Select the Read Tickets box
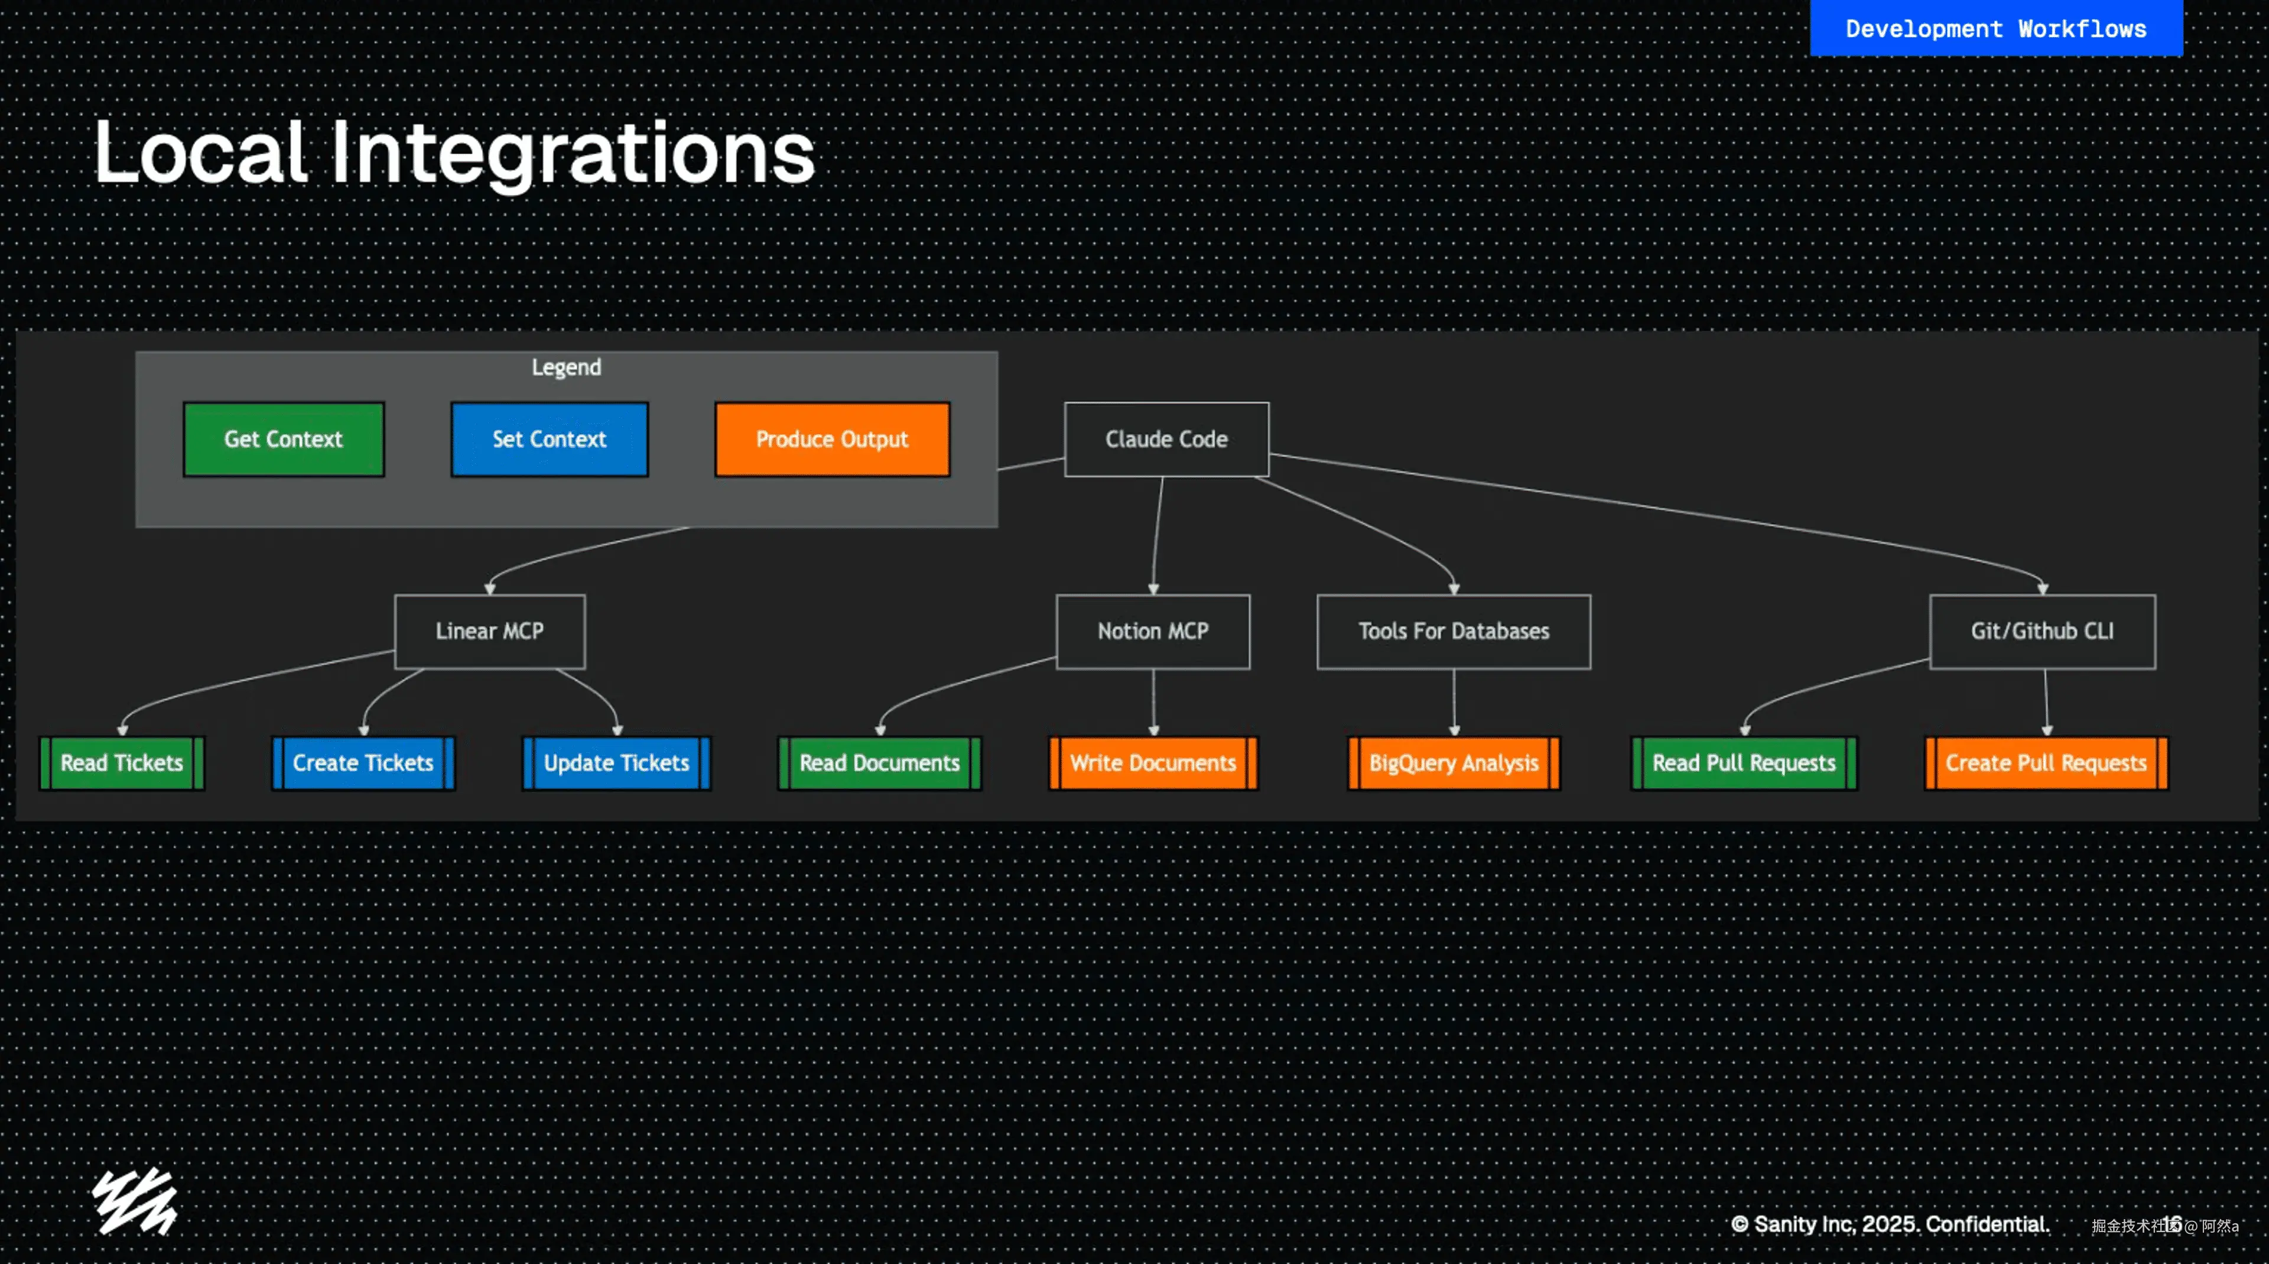This screenshot has height=1264, width=2269. [x=122, y=763]
